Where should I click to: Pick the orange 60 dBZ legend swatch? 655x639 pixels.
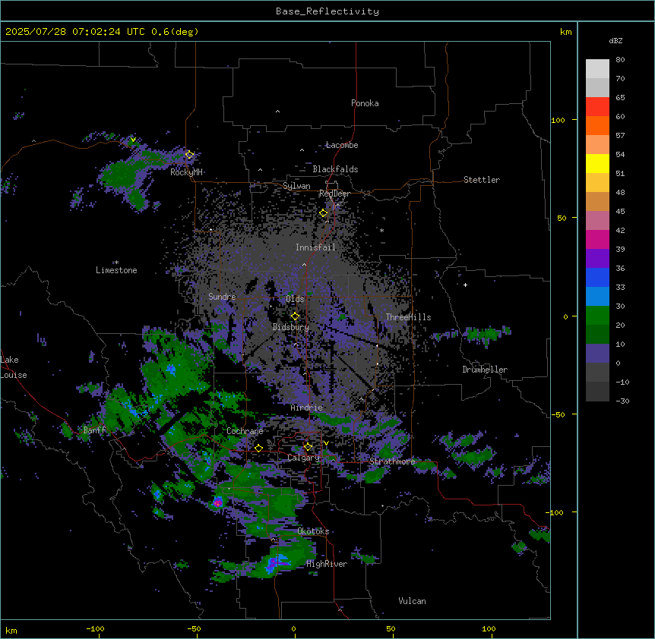coord(597,125)
